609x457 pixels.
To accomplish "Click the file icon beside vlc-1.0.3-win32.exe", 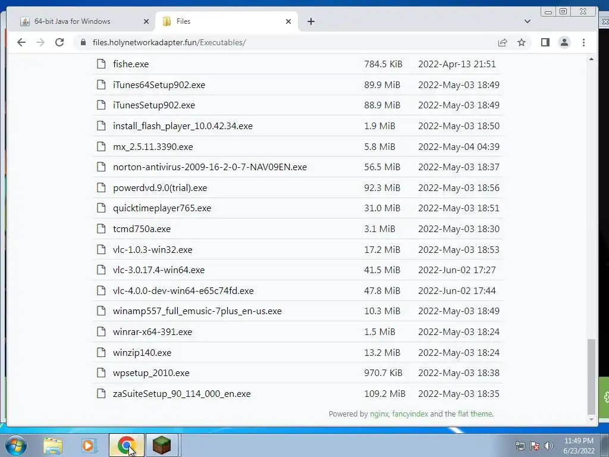I will tap(101, 249).
